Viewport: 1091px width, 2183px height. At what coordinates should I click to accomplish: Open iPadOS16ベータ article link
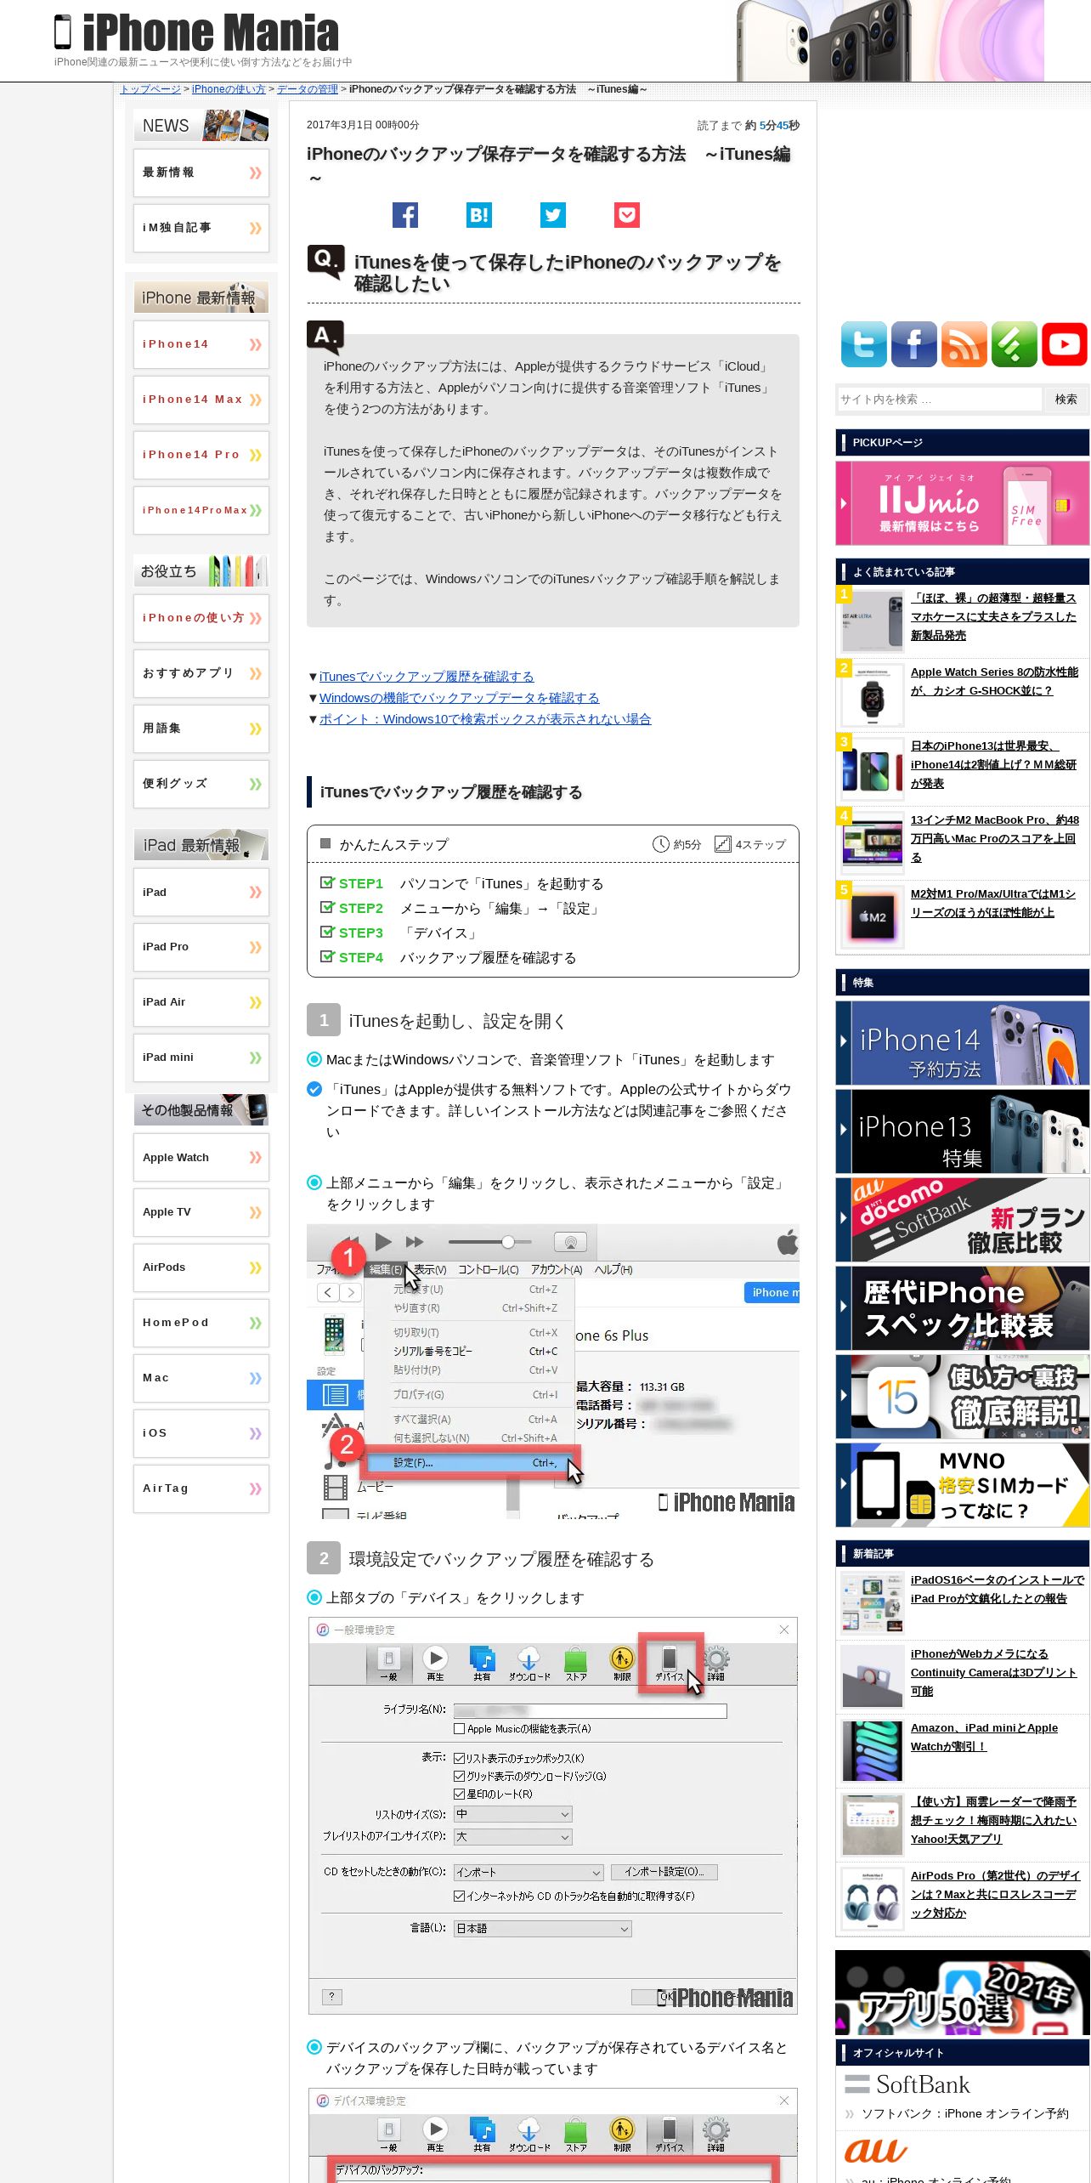(998, 1589)
